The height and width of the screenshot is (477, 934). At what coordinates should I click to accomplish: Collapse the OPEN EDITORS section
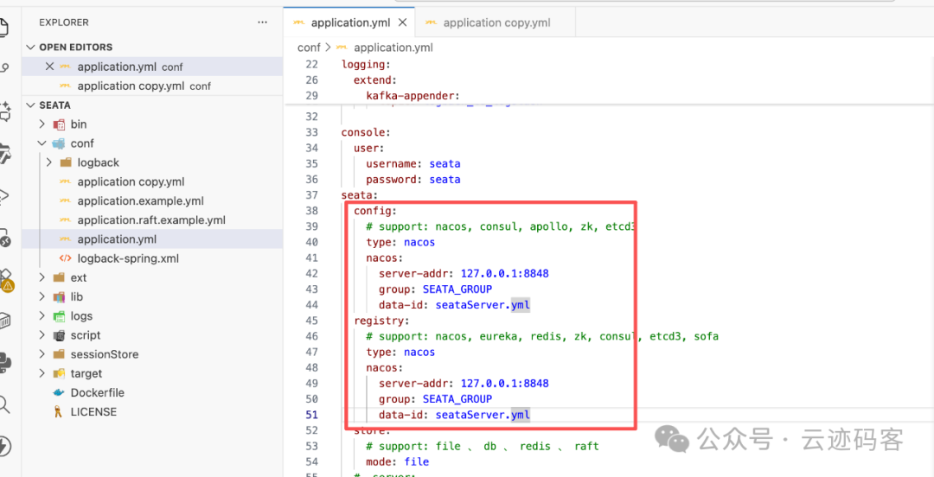(32, 48)
